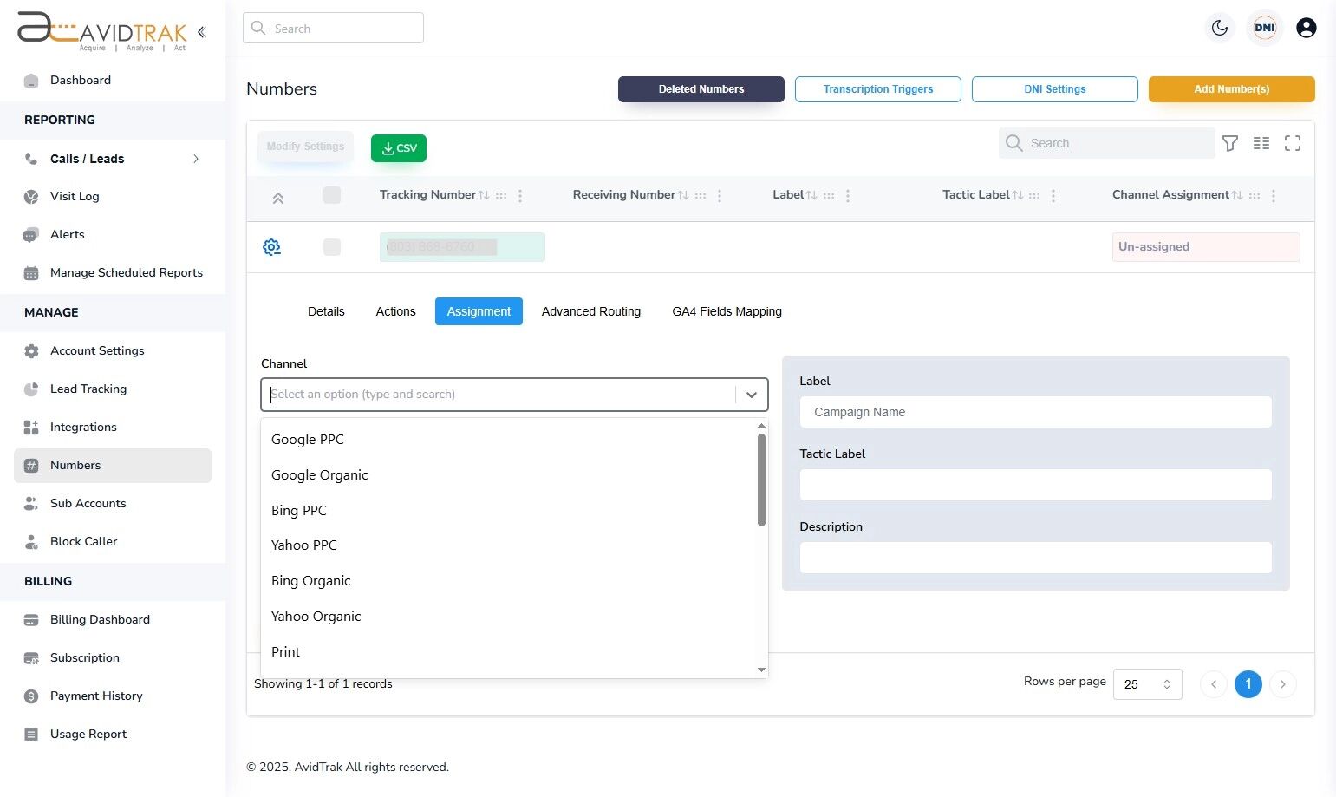Click the gear icon on the tracking number row

point(271,247)
